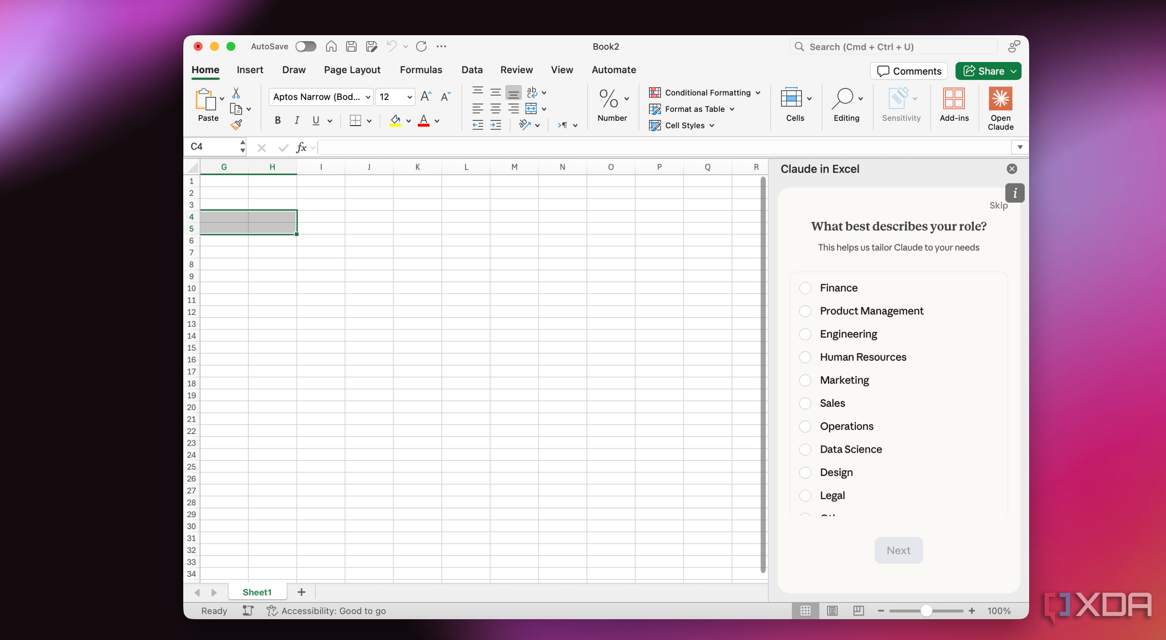1166x640 pixels.
Task: Open the Insert ribbon tab
Action: pos(250,70)
